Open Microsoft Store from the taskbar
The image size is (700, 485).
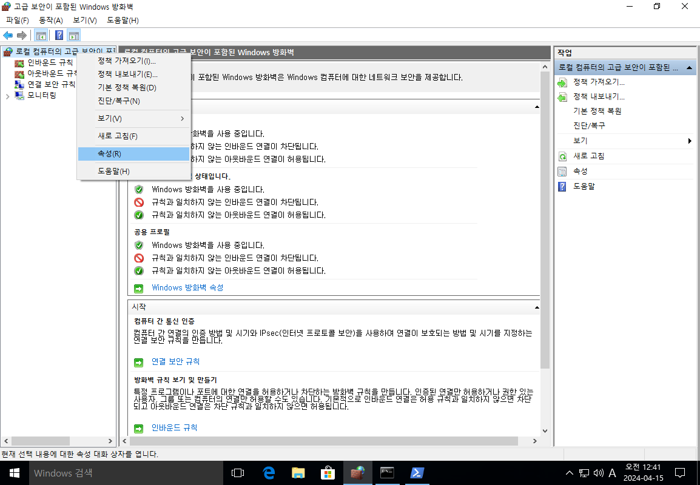pyautogui.click(x=328, y=473)
